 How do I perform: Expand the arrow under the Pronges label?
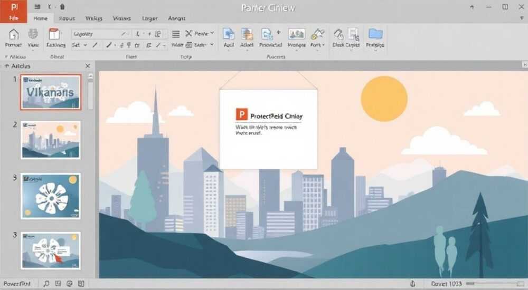pos(296,51)
